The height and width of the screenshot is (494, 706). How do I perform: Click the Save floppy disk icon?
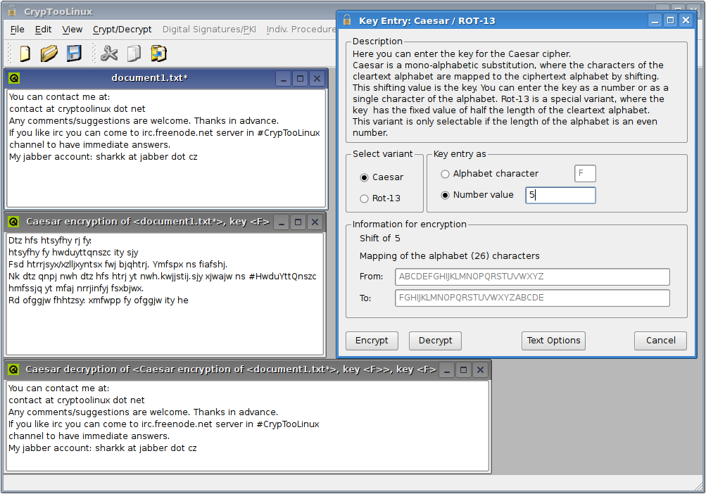tap(74, 53)
